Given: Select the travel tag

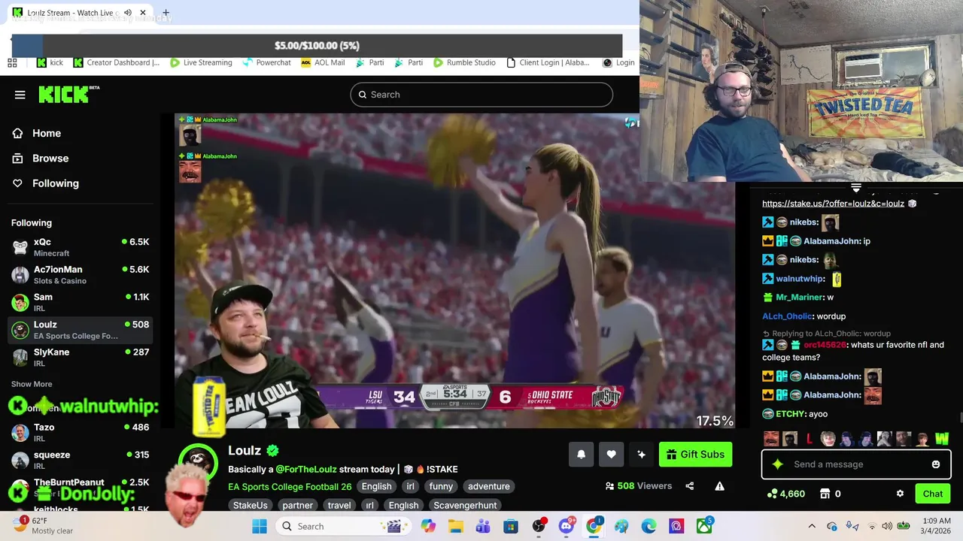Looking at the screenshot, I should [x=339, y=505].
